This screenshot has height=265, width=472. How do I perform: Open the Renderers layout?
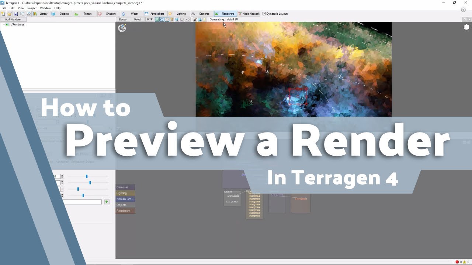coord(225,14)
